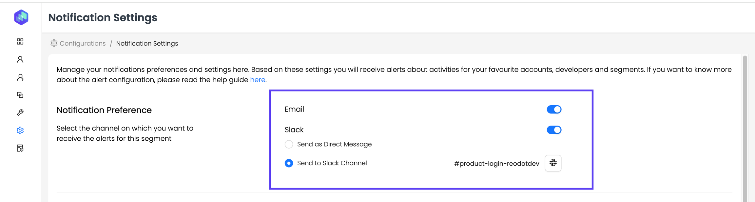Image resolution: width=755 pixels, height=202 pixels.
Task: Click the gear icon beside Configurations breadcrumb
Action: 54,43
